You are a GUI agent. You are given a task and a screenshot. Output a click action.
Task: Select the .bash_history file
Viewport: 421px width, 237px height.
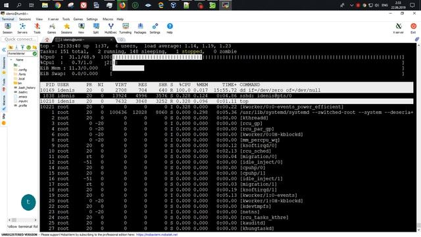pos(24,88)
